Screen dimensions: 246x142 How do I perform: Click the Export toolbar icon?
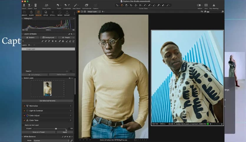[29, 5]
